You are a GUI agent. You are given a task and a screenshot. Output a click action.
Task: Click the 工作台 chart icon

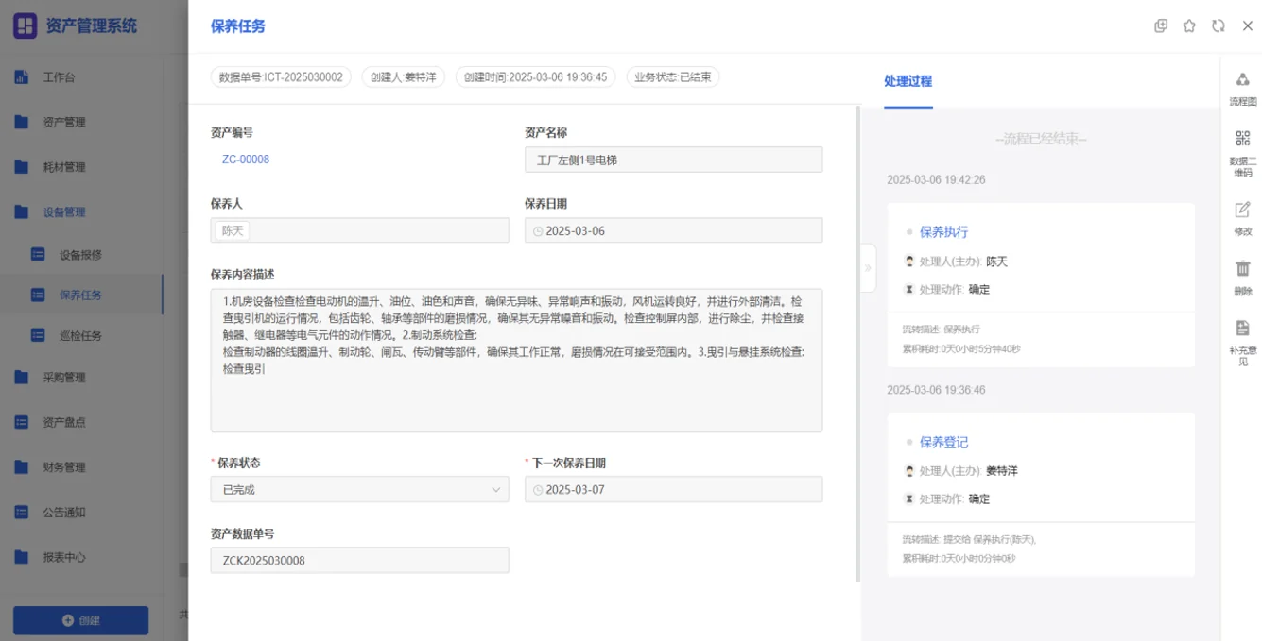[21, 77]
